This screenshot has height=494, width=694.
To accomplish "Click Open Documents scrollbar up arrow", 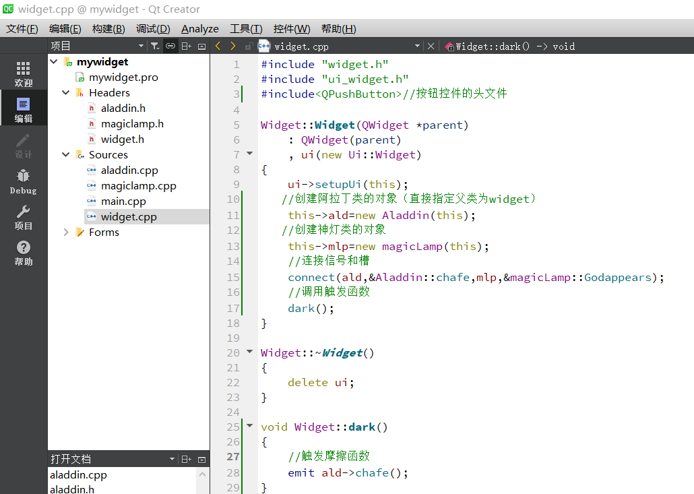I will click(x=202, y=474).
